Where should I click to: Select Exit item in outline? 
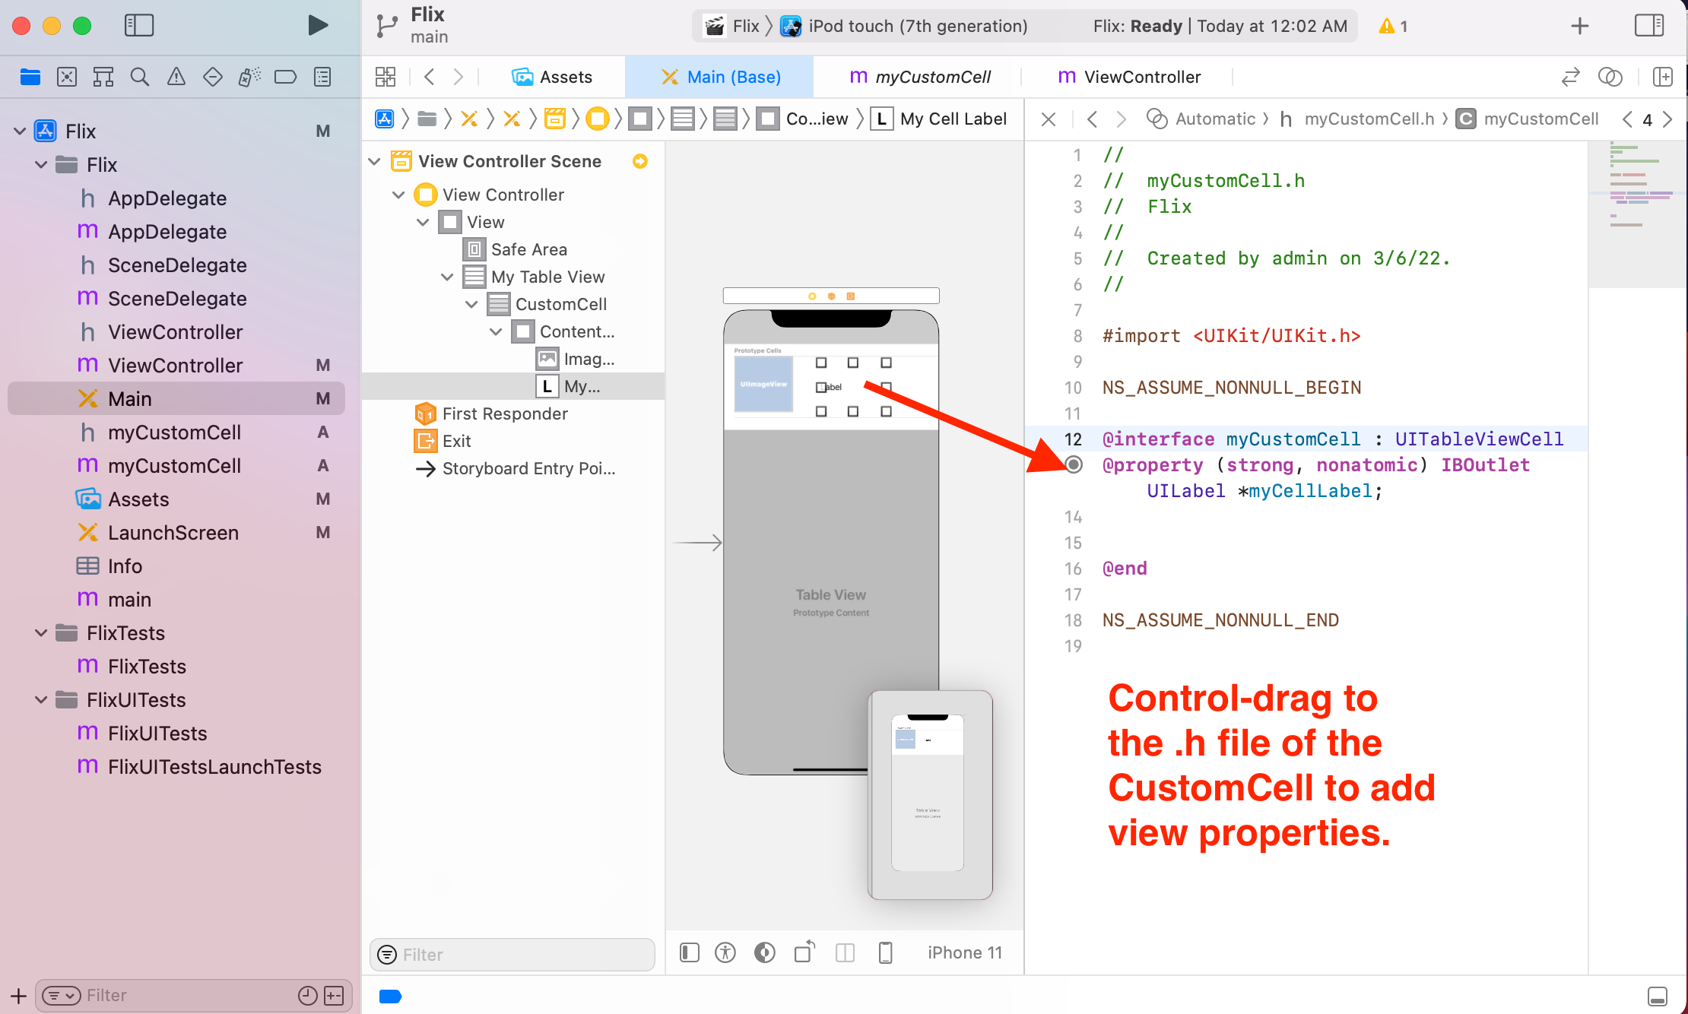443,441
